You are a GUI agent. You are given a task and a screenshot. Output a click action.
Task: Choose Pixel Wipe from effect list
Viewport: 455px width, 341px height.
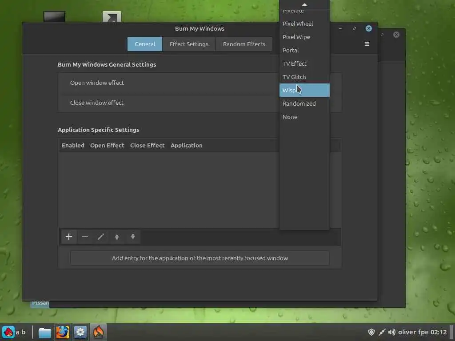tap(304, 37)
